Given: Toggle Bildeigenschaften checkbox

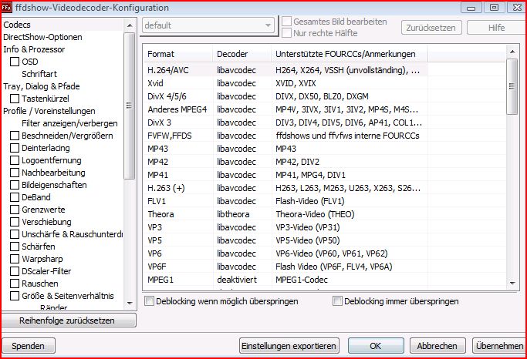Looking at the screenshot, I should (15, 185).
